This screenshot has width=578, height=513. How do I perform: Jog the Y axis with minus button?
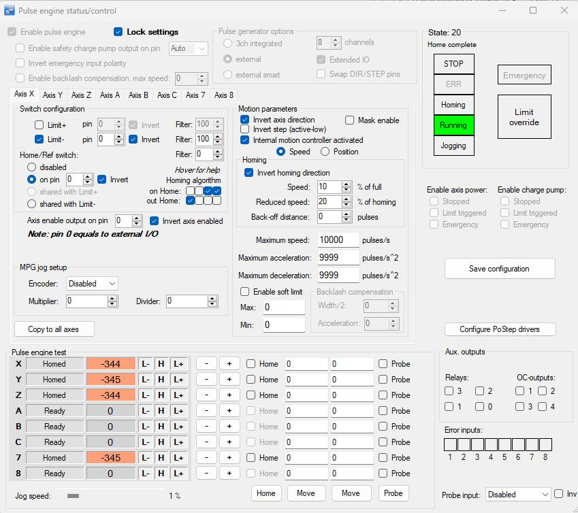[206, 380]
